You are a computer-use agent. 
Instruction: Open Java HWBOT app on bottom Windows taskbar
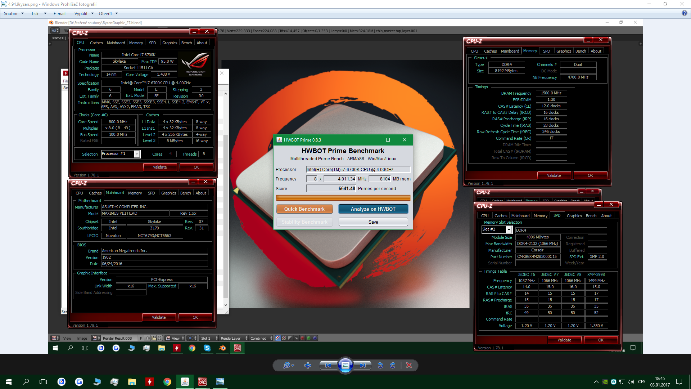point(185,382)
